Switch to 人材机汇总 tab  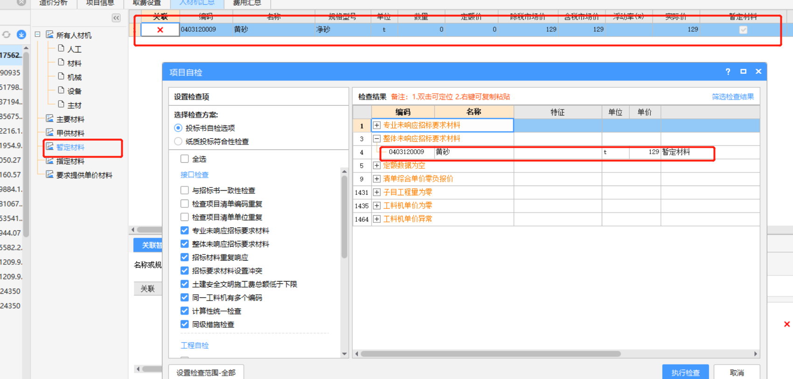197,3
